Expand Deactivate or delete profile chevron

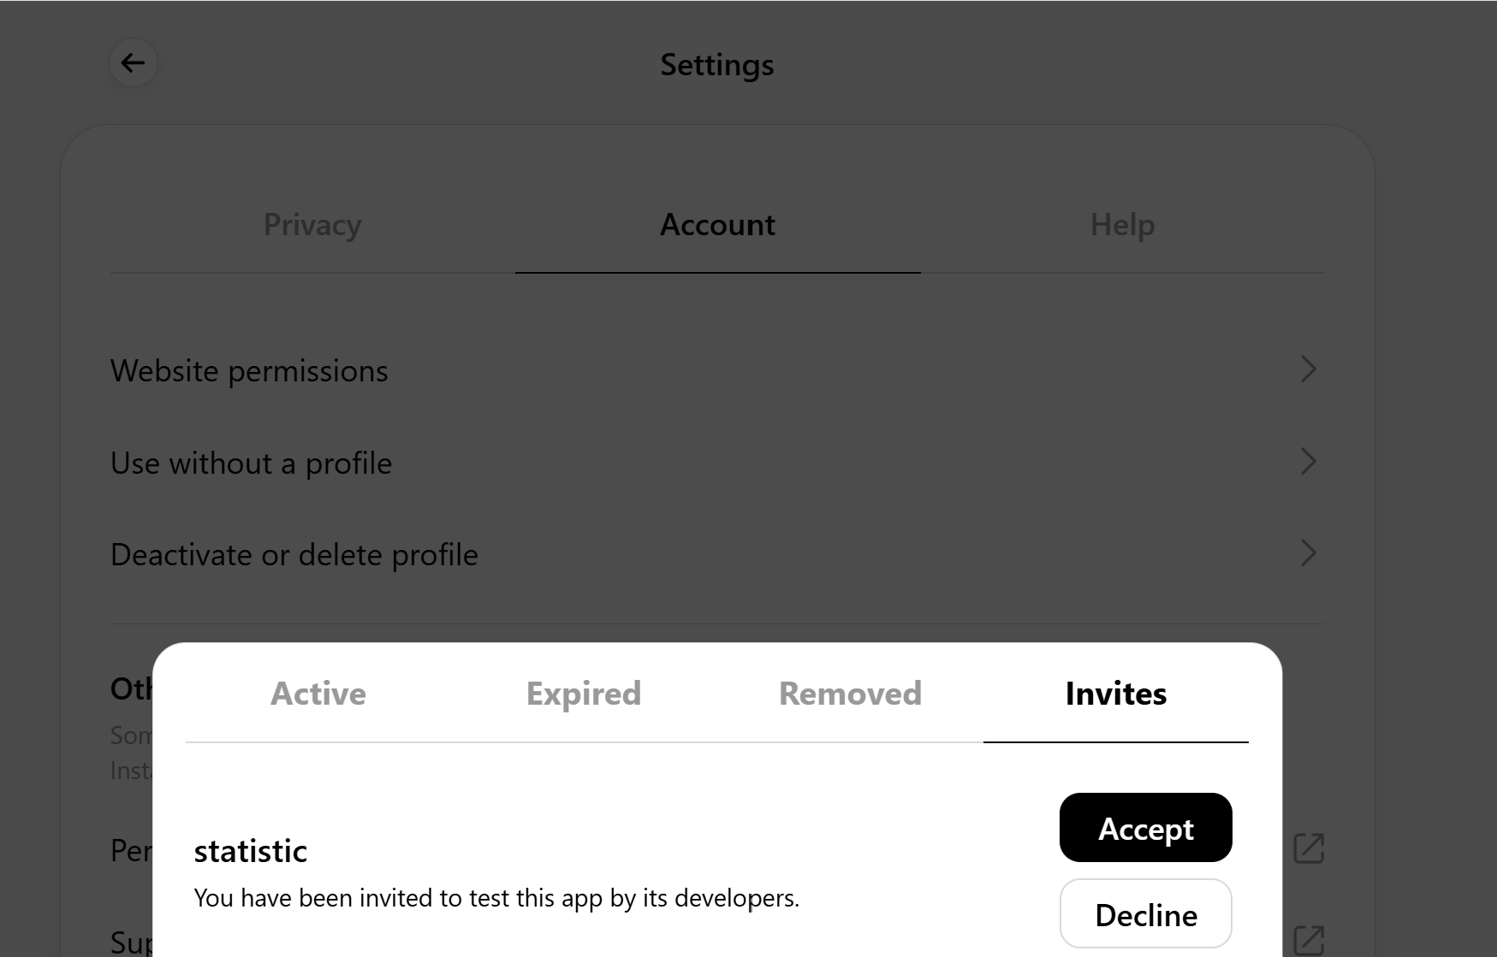(1308, 553)
